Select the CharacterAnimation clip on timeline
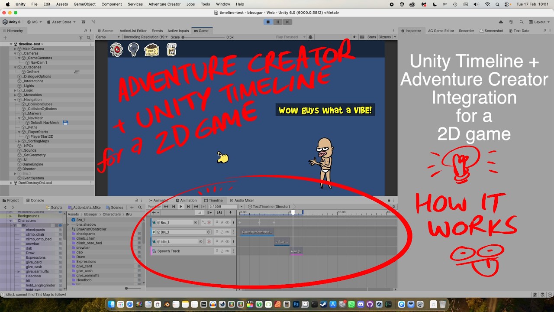 257,232
